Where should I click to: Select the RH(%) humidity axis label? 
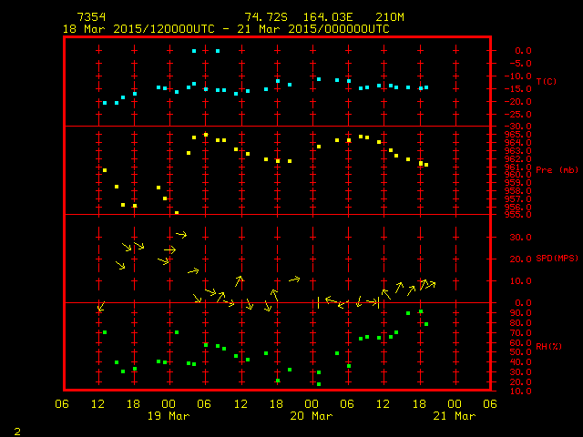point(546,348)
